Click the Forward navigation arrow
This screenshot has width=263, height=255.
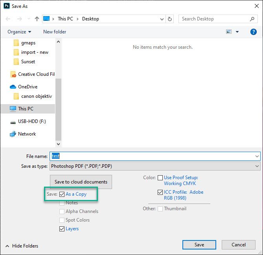click(19, 19)
